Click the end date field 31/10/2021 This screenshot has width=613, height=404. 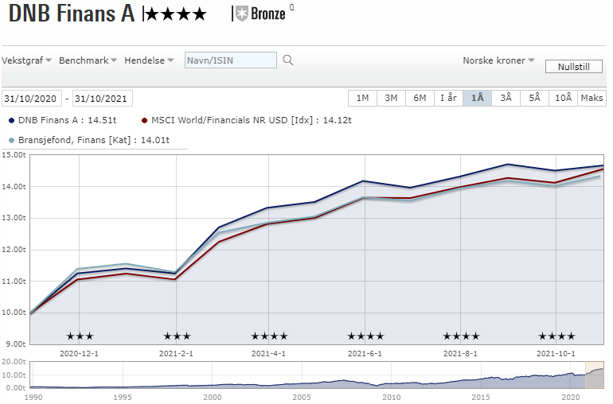103,98
